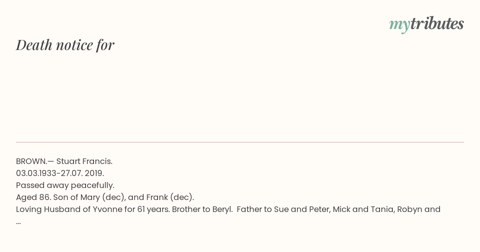Click the gray "tributes" logo text
This screenshot has height=252, width=480.
(437, 24)
